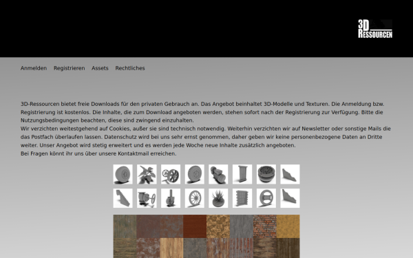Image resolution: width=413 pixels, height=258 pixels.
Task: Select the stepped wedge thumbnail in top row
Action: [x=290, y=174]
